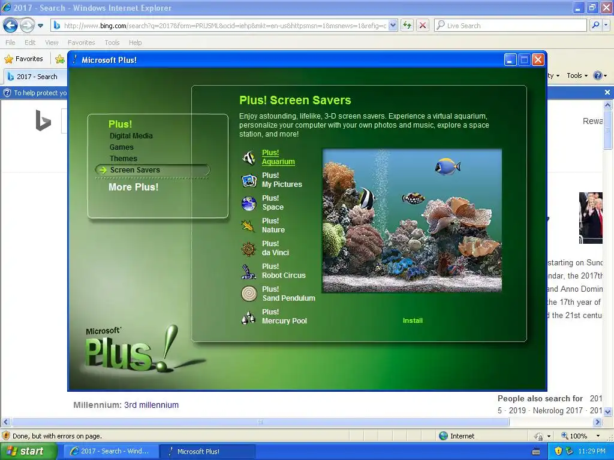Image resolution: width=614 pixels, height=460 pixels.
Task: Click the Plus! da Vinci wheel icon
Action: point(249,249)
